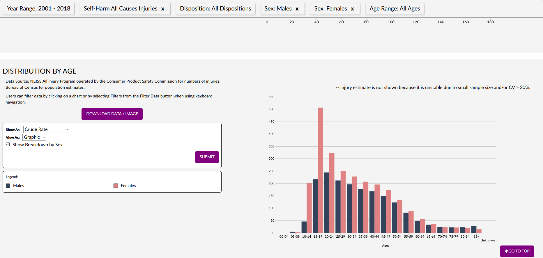This screenshot has width=543, height=258.
Task: Click the Males legend color square
Action: (x=8, y=186)
